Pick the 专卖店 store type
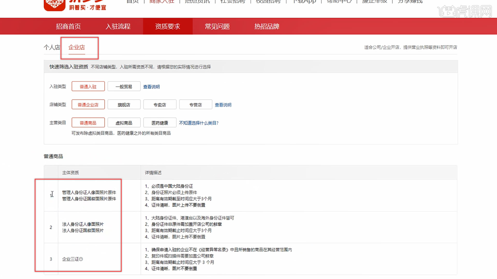 [x=160, y=105]
